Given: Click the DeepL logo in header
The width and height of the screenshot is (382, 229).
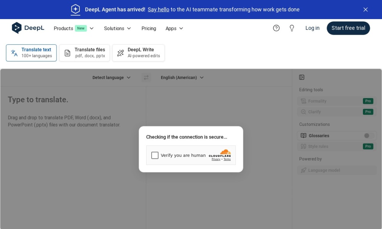Looking at the screenshot, I should click(28, 28).
